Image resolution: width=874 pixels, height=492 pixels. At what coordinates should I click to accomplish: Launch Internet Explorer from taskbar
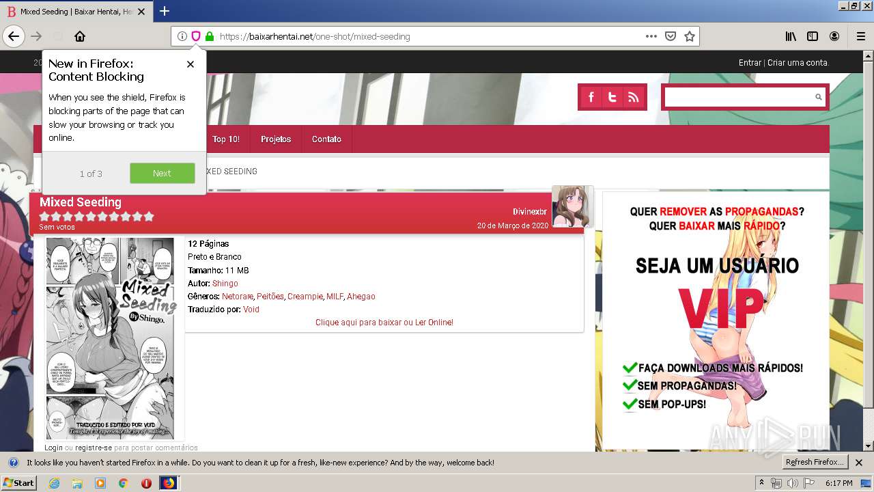54,482
